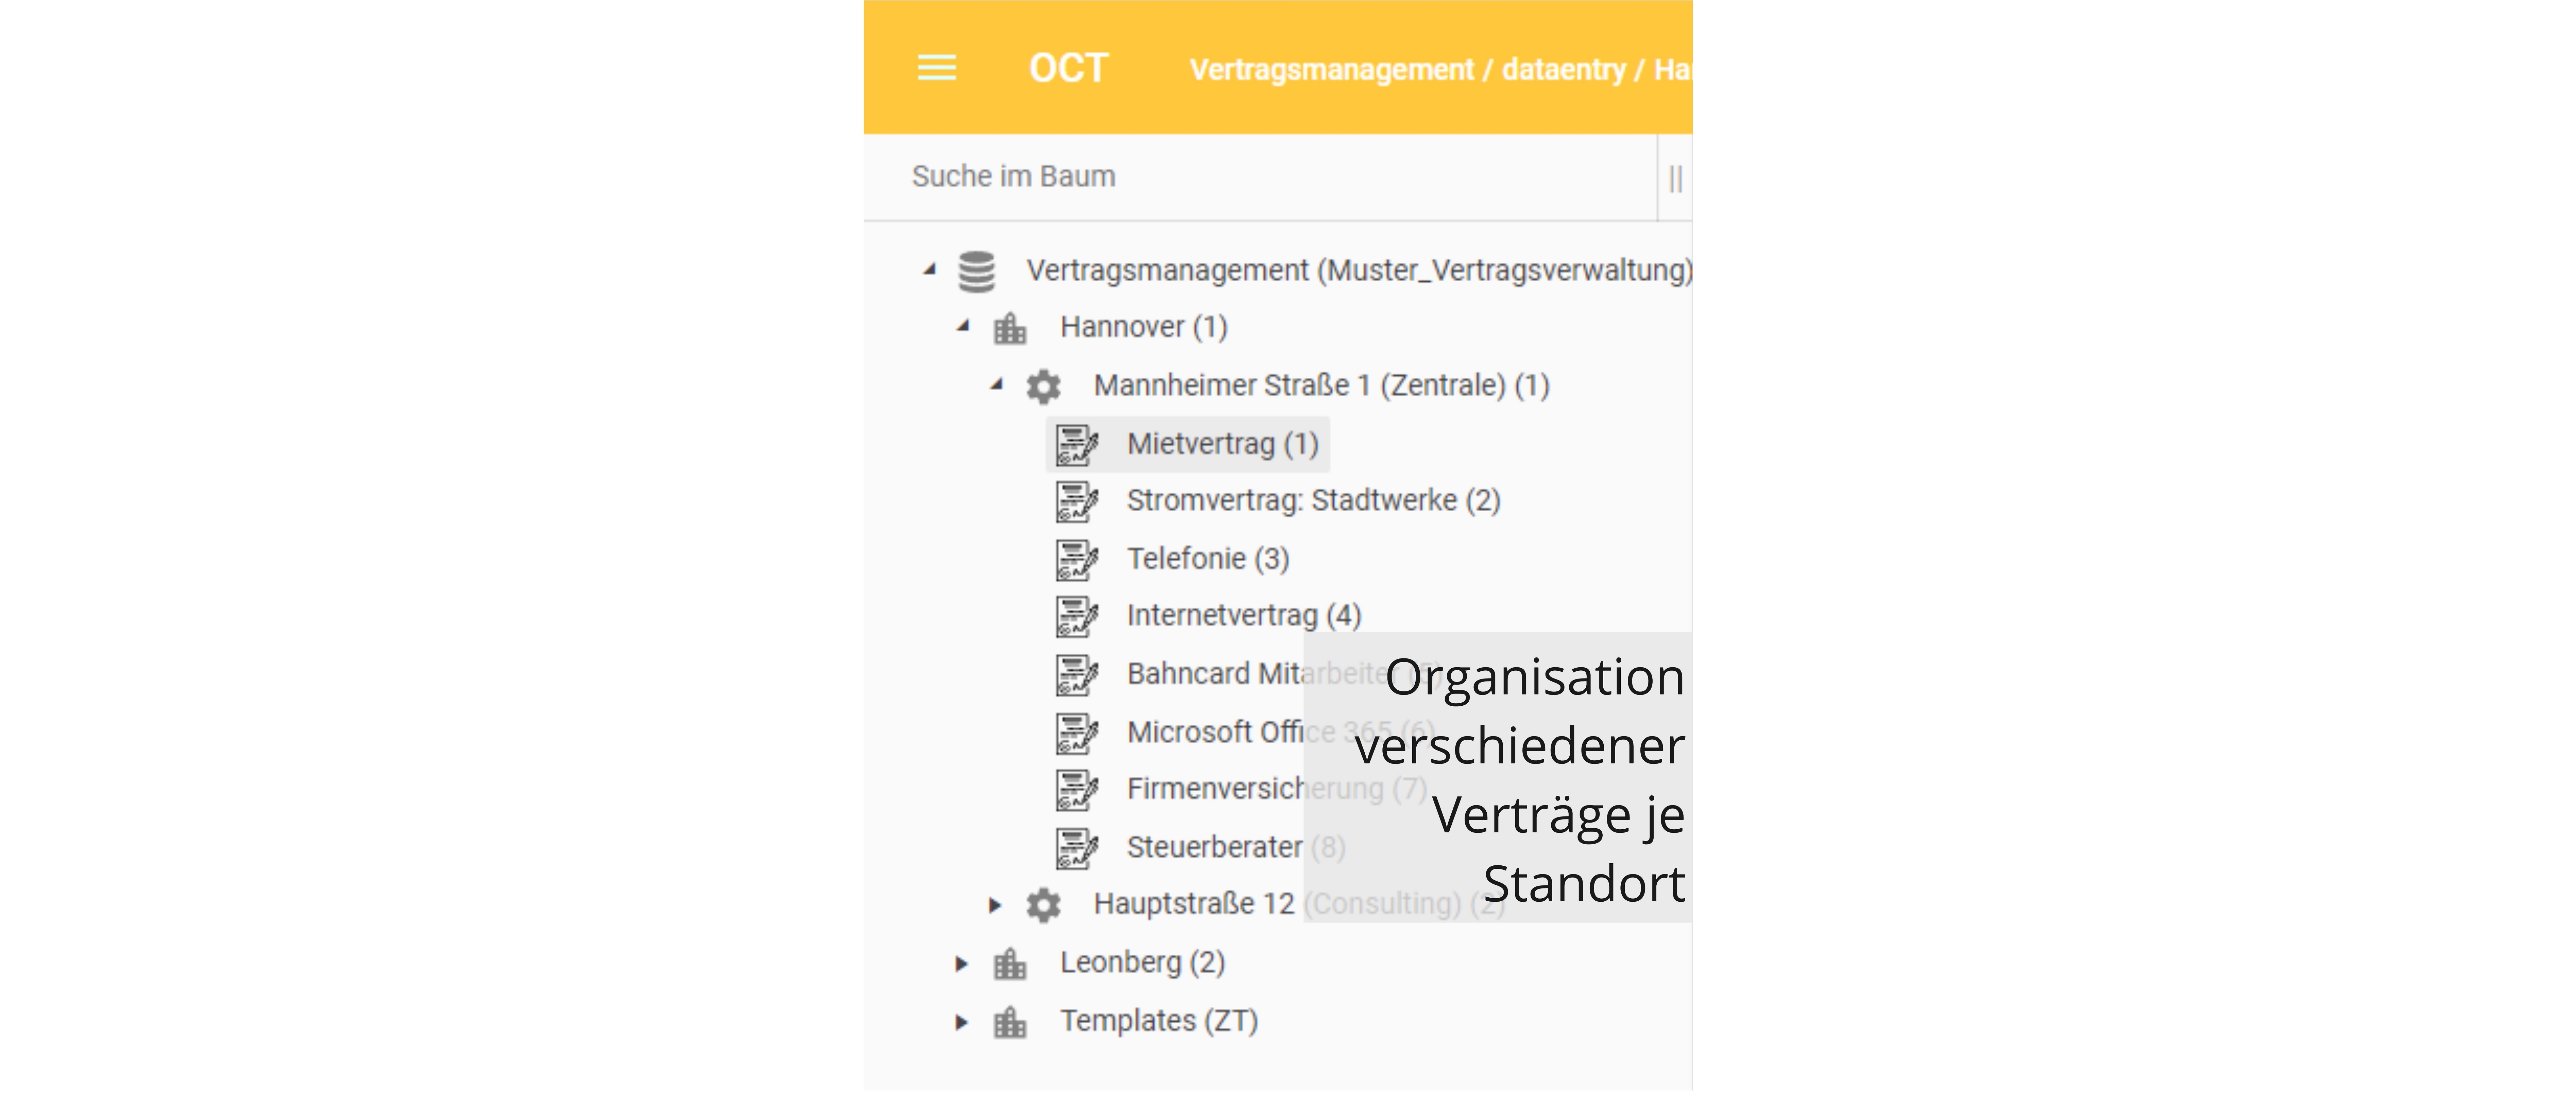The image size is (2576, 1094).
Task: Collapse the Vertragsmanagement root node
Action: click(x=930, y=269)
